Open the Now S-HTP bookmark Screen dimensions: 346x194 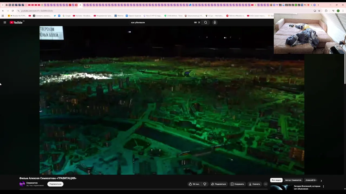coord(152,16)
